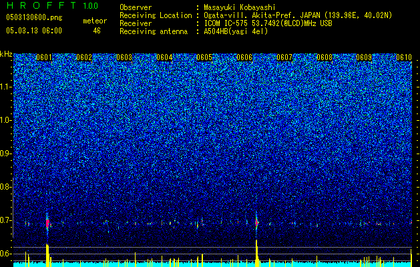Click observer name Masayuki Kobayashi
The width and height of the screenshot is (420, 267).
(240, 7)
